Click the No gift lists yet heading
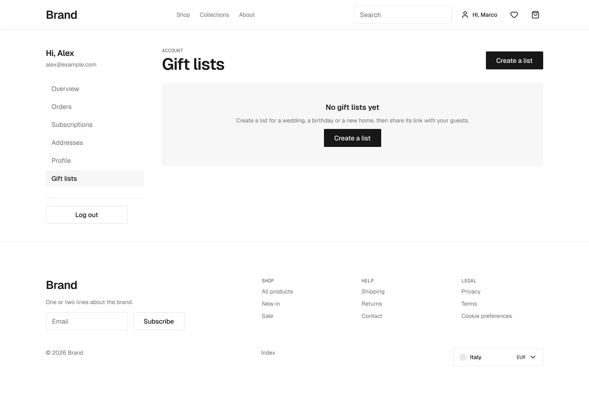 [x=353, y=107]
